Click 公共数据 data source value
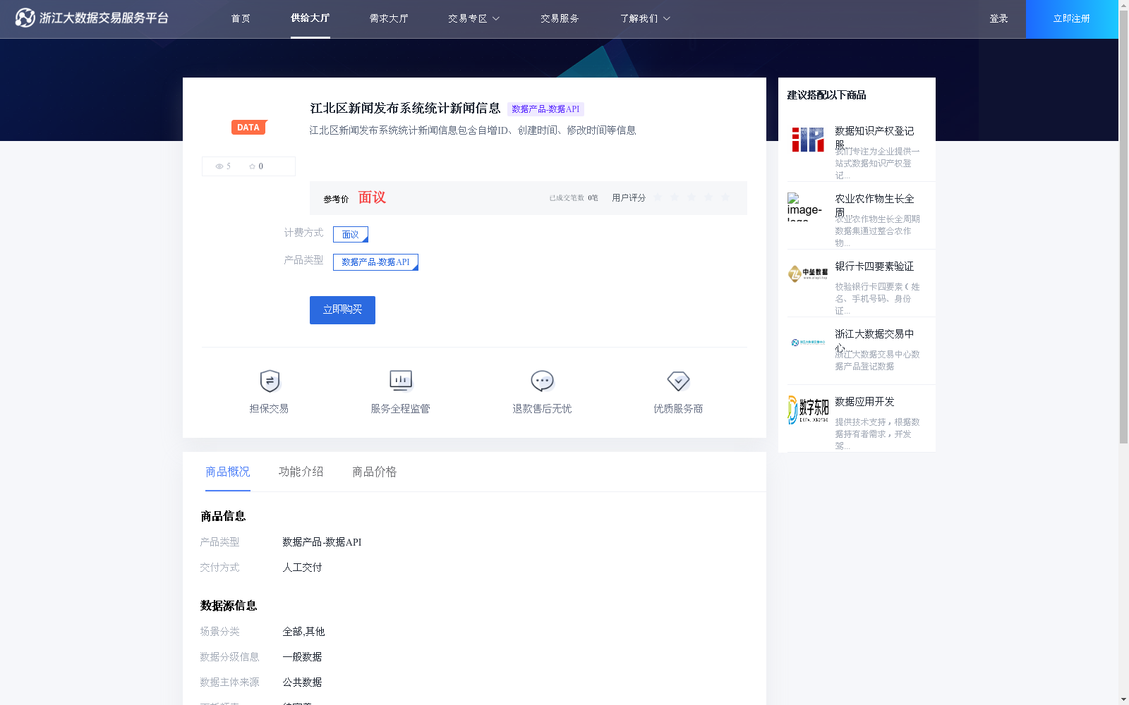This screenshot has height=705, width=1129. [302, 682]
